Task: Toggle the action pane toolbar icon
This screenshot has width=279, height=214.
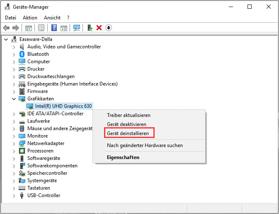Action: (64, 28)
